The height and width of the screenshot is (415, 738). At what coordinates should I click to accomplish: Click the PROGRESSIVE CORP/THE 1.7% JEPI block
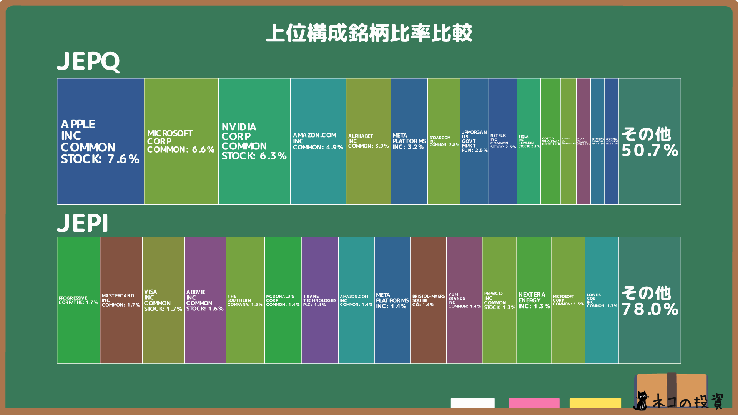click(78, 300)
